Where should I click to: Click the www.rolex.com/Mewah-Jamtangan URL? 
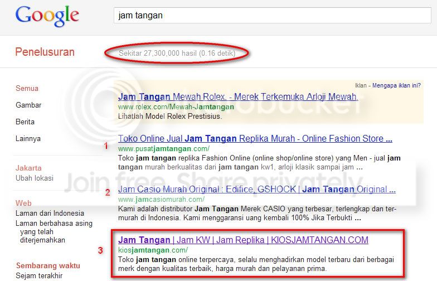176,107
